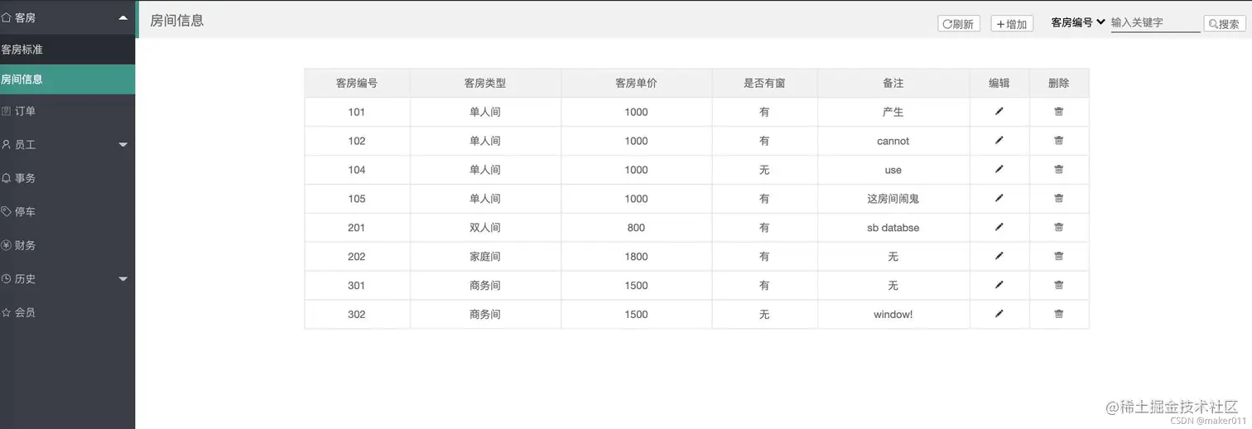This screenshot has width=1252, height=429.
Task: Click the remark cell use
Action: 893,170
